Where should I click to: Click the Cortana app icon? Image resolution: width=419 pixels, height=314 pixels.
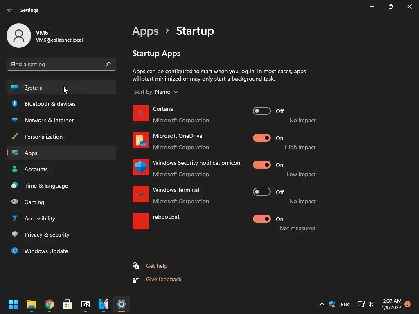(x=141, y=113)
